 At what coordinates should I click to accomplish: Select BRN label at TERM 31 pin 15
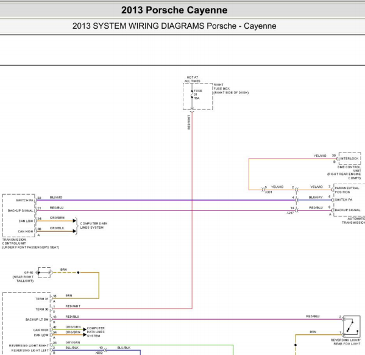69,296
